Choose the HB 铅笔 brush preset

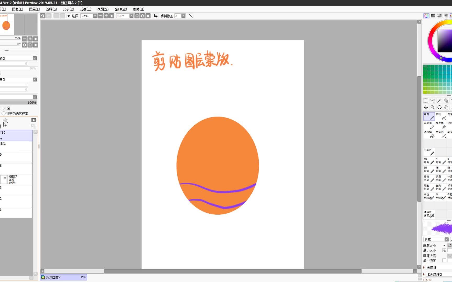pyautogui.click(x=429, y=161)
